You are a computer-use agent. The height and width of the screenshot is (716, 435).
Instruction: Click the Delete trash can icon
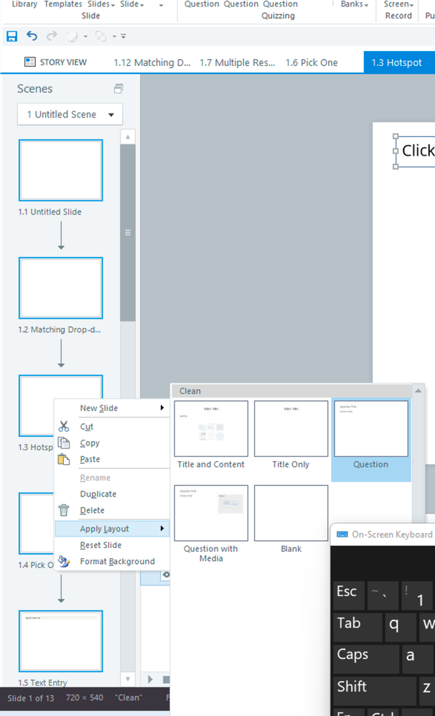(x=64, y=510)
